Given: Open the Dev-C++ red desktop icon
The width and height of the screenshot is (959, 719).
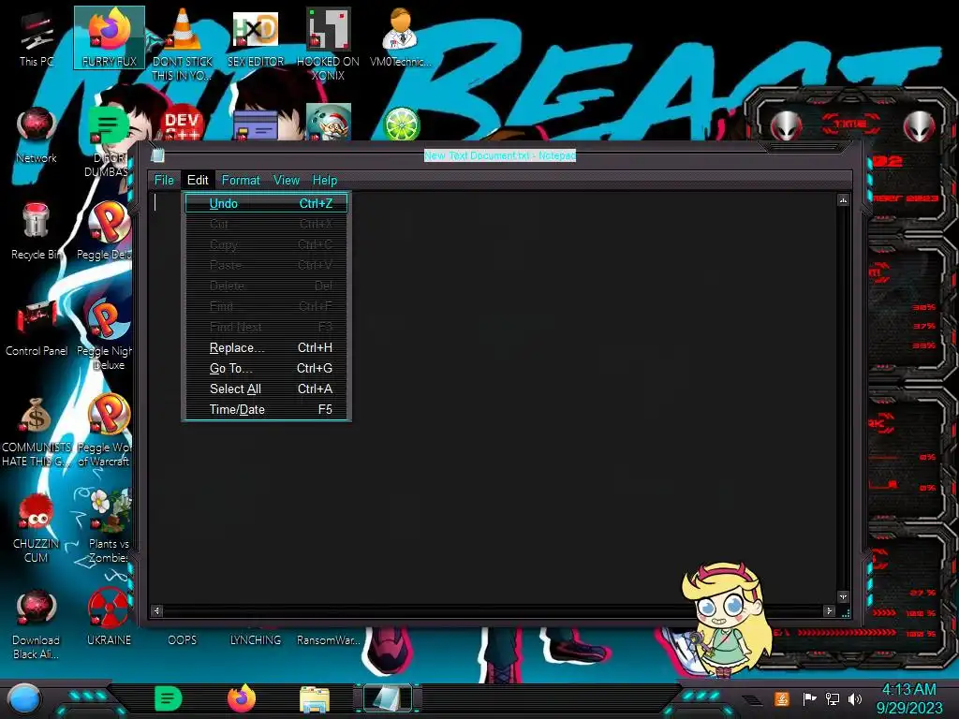Looking at the screenshot, I should pyautogui.click(x=182, y=124).
